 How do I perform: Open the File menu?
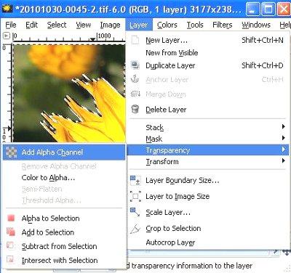click(x=11, y=25)
